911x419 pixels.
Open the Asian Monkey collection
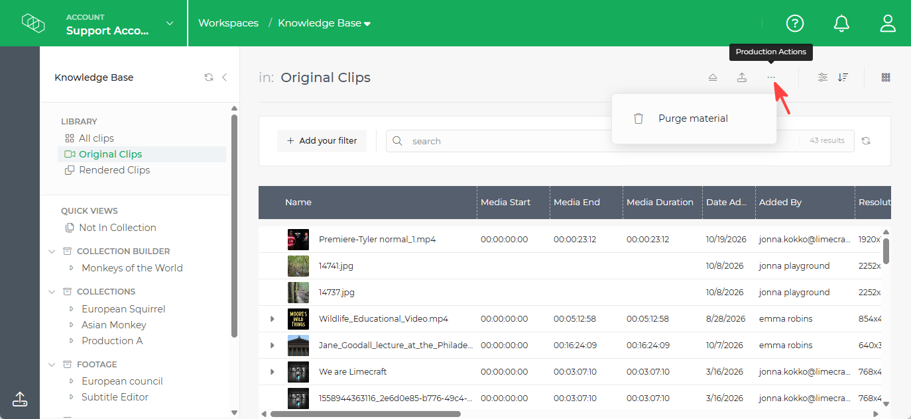(114, 325)
